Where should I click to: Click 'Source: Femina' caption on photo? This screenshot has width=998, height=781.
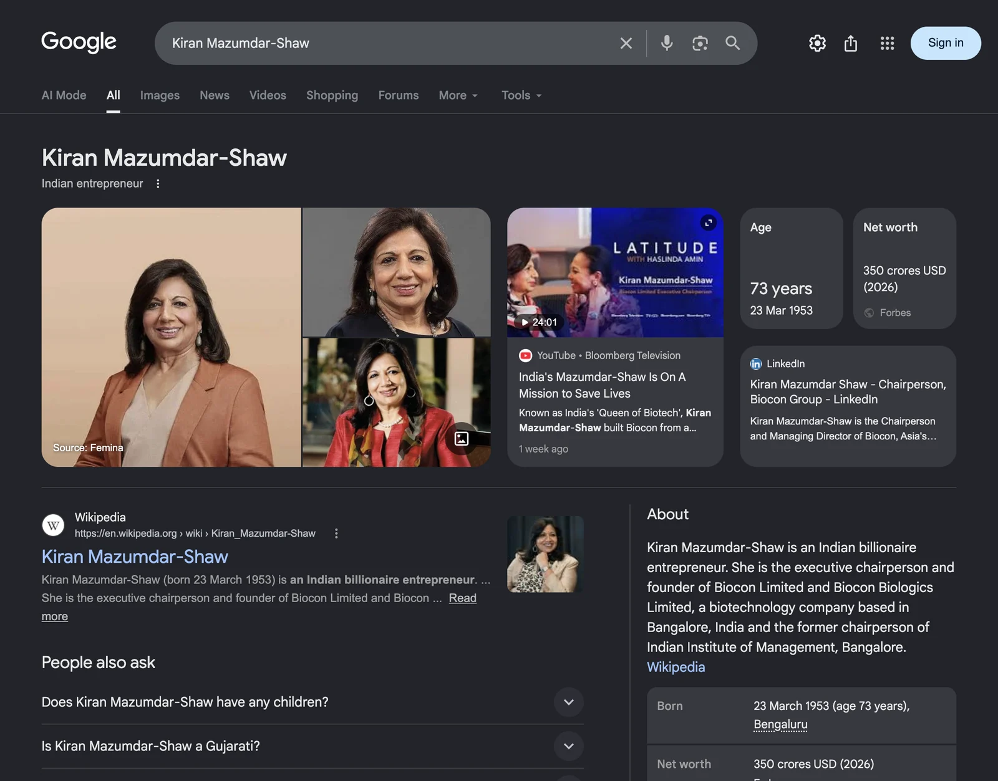point(88,448)
